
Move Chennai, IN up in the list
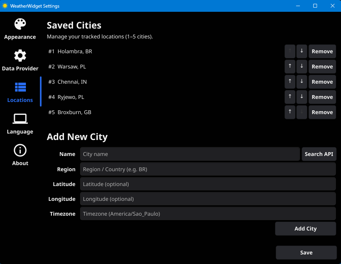[x=290, y=82]
